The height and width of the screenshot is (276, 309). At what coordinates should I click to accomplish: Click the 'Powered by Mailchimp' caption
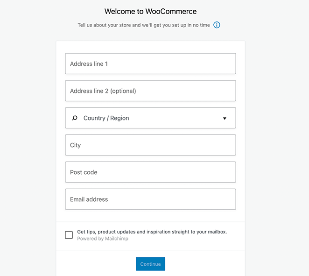pyautogui.click(x=102, y=239)
